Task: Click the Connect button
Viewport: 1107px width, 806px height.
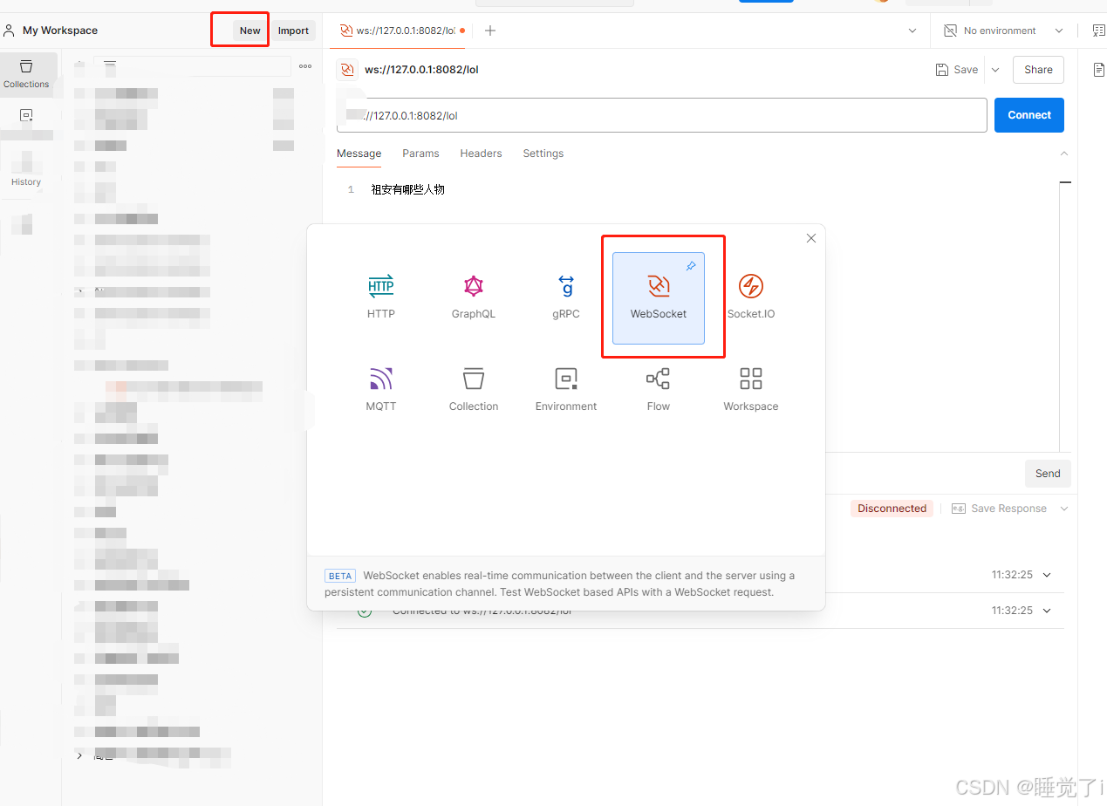Action: tap(1028, 114)
